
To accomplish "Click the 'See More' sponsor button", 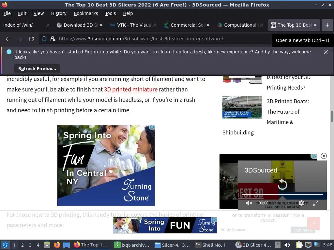I will click(303, 230).
